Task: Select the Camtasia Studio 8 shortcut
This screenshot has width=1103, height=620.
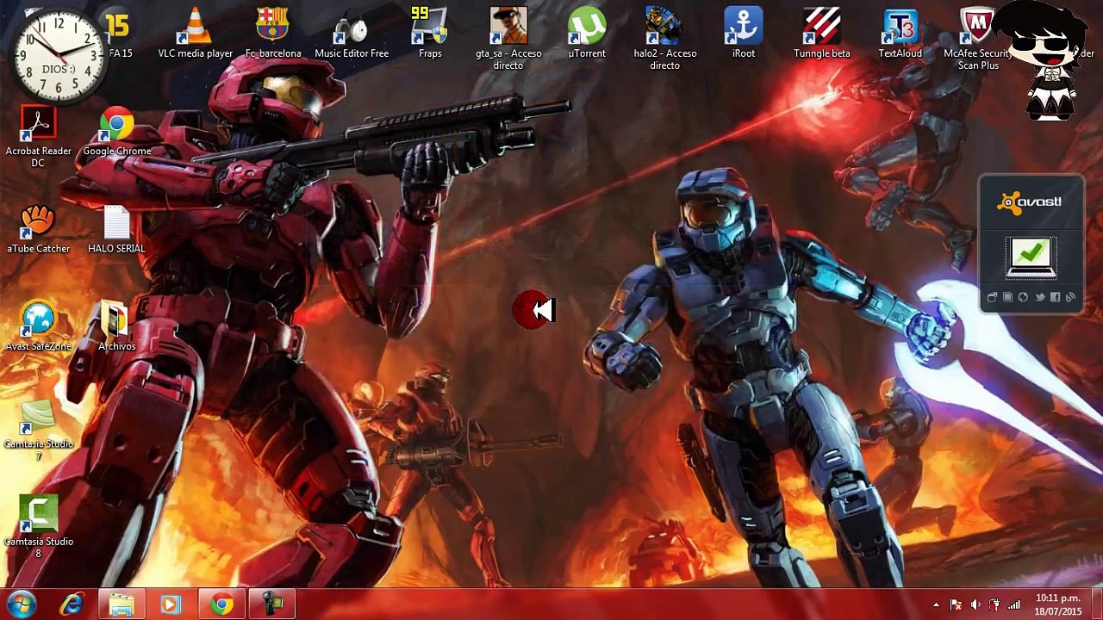Action: click(x=38, y=526)
